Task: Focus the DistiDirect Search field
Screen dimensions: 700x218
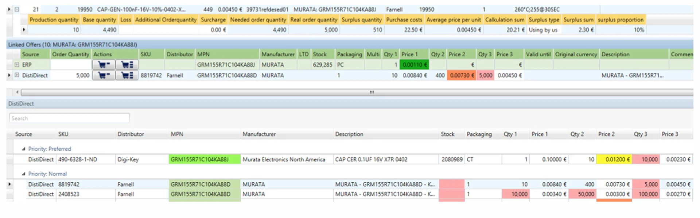Action: point(69,118)
